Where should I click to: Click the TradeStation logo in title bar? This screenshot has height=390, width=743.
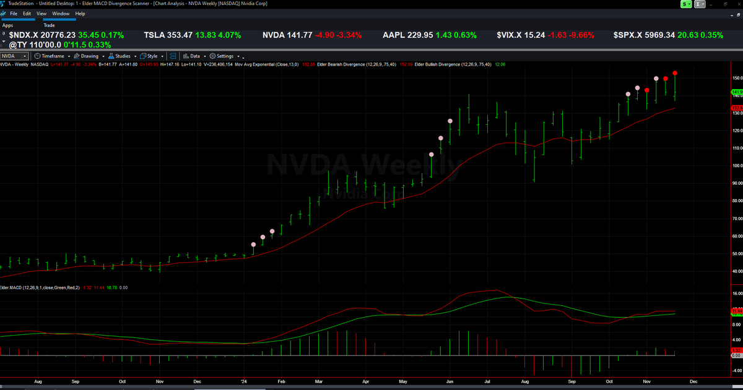click(x=4, y=4)
